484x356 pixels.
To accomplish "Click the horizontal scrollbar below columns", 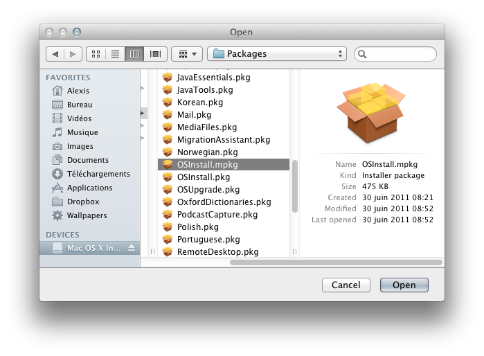I will point(336,262).
